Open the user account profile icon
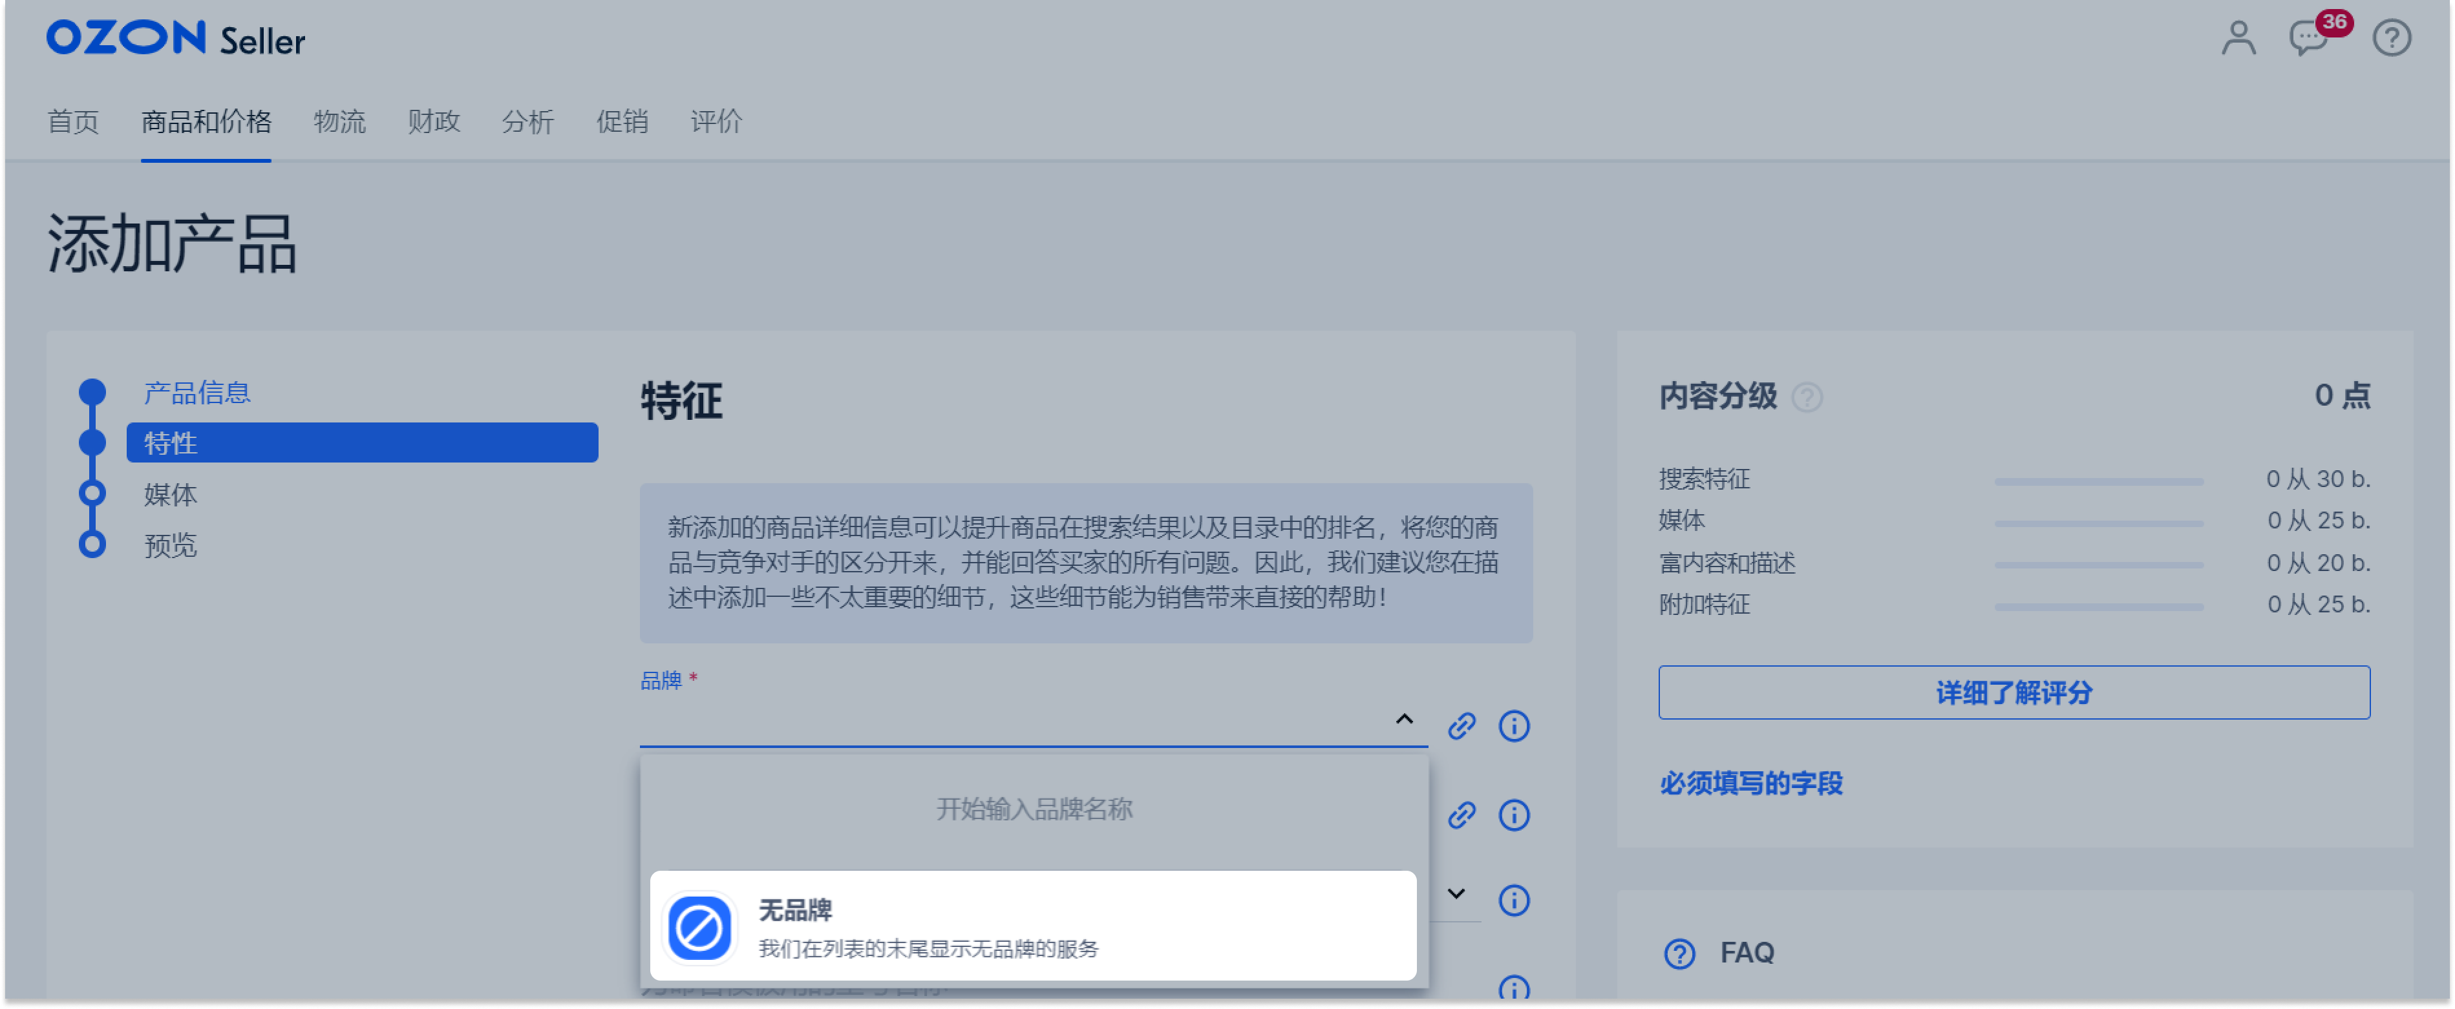The width and height of the screenshot is (2455, 1009). coord(2238,38)
